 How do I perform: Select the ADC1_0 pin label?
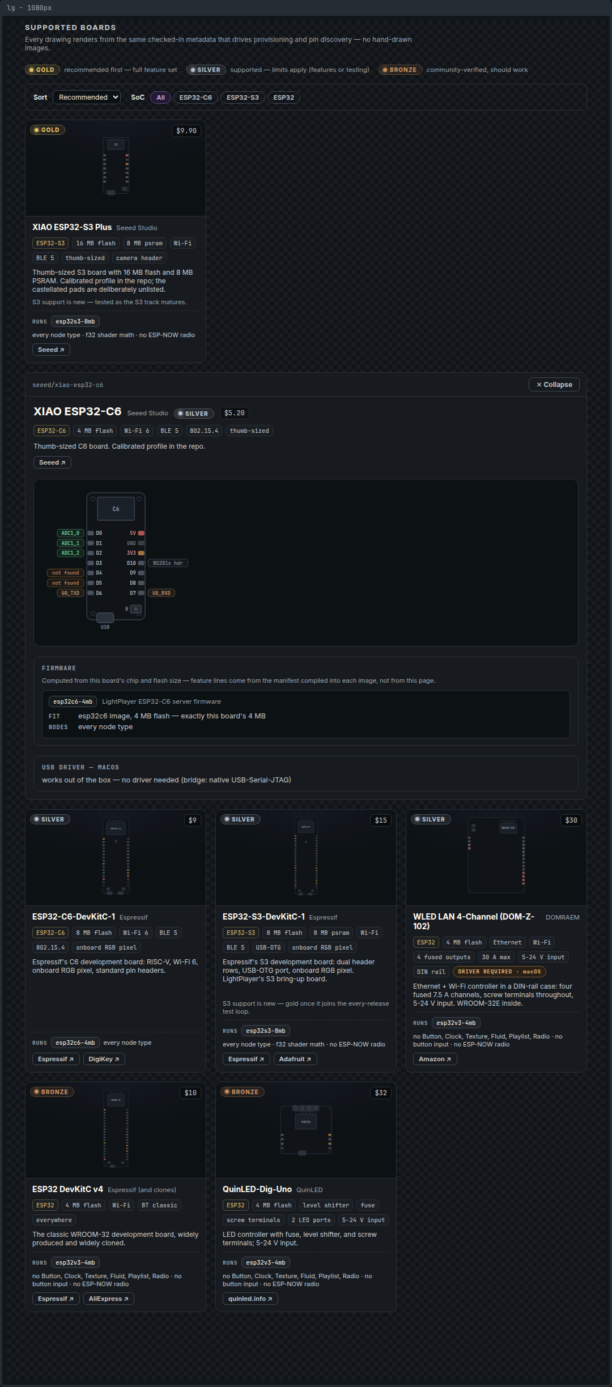tap(70, 533)
